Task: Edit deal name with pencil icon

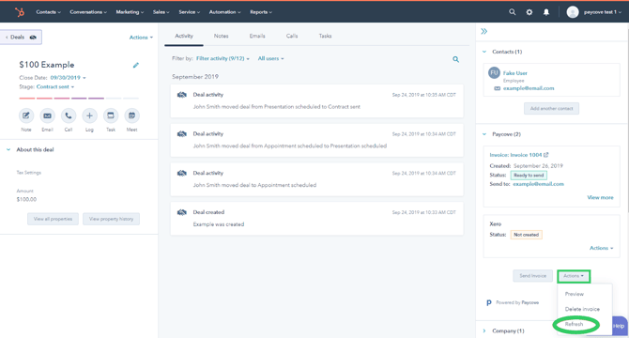Action: (136, 65)
